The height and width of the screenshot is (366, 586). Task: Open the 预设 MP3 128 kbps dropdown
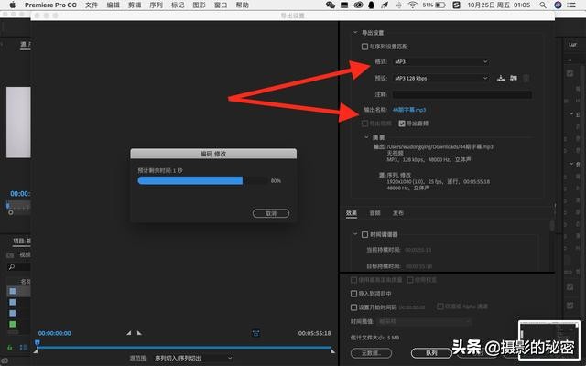coord(441,78)
